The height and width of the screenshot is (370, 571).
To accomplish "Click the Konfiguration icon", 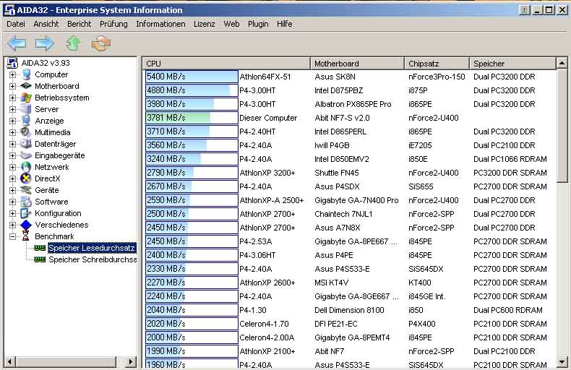I will point(26,213).
